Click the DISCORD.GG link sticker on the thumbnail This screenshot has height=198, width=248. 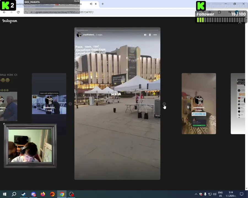[199, 114]
